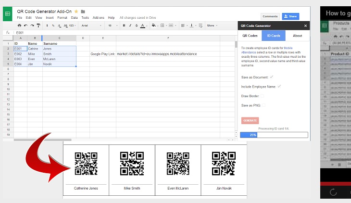
Task: Open the View menu
Action: tap(38, 18)
